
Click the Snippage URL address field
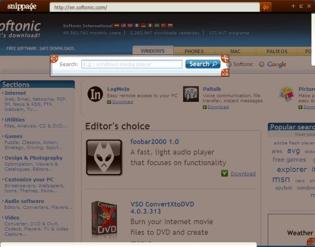[x=155, y=7]
